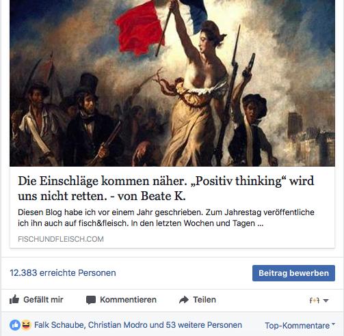Click the Beitrag bewerben button
Image resolution: width=344 pixels, height=336 pixels.
(x=293, y=273)
